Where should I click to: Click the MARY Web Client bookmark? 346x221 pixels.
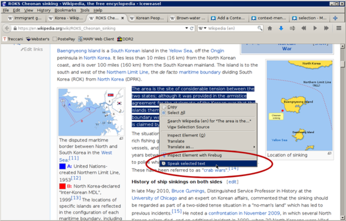pos(96,39)
